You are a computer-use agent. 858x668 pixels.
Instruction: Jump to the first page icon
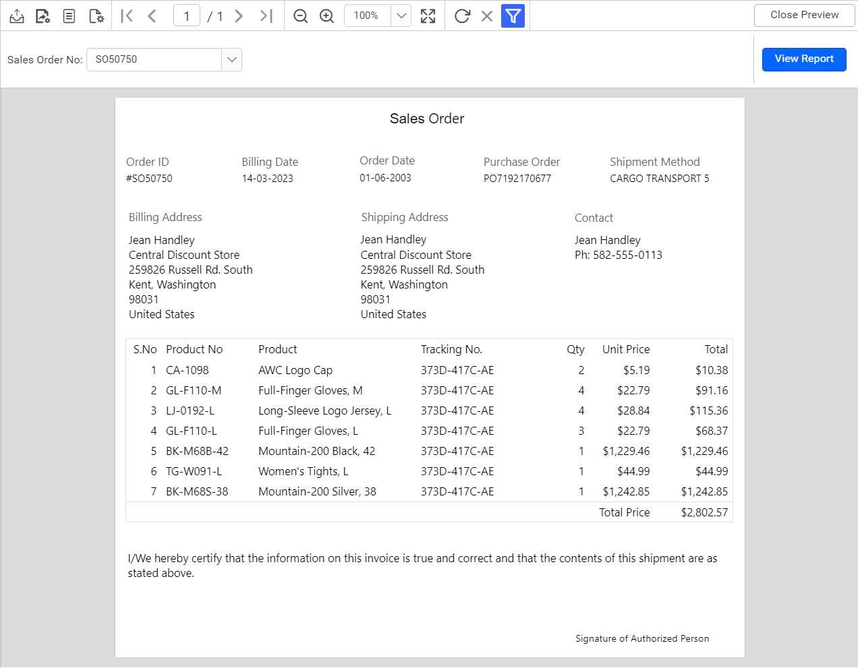coord(126,16)
